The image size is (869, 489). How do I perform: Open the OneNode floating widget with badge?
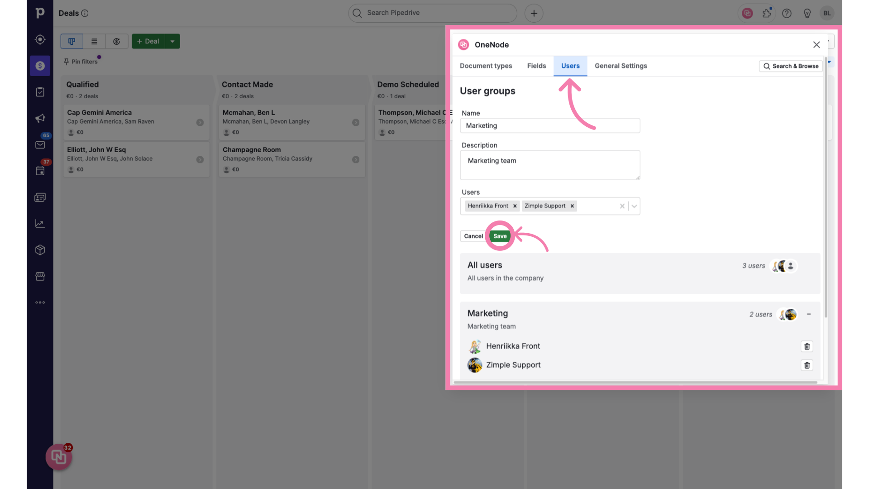[59, 457]
